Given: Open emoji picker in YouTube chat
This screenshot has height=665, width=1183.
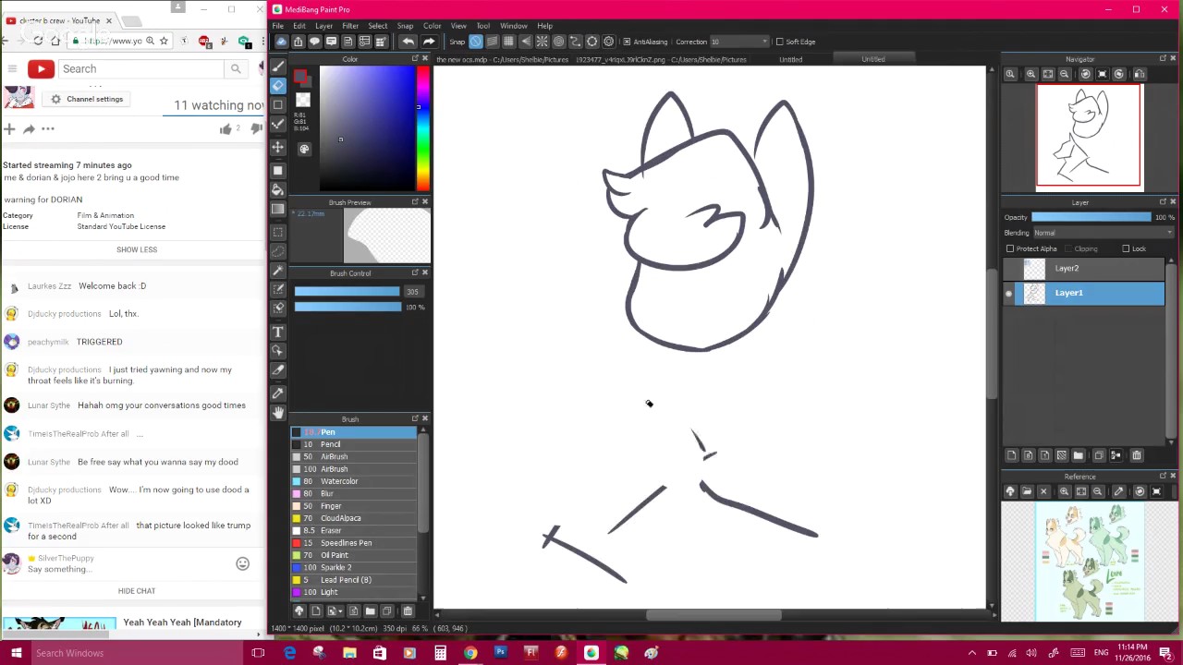Looking at the screenshot, I should [x=242, y=563].
